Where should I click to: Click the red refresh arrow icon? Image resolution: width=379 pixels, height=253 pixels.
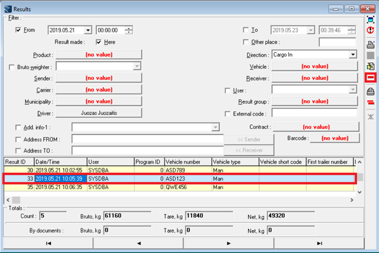click(x=370, y=30)
